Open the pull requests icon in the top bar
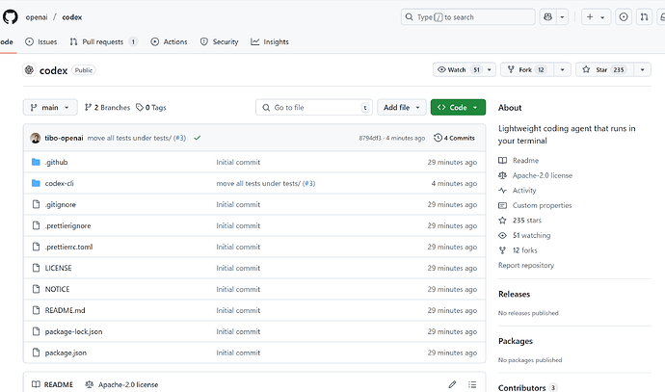The height and width of the screenshot is (392, 665). 644,17
